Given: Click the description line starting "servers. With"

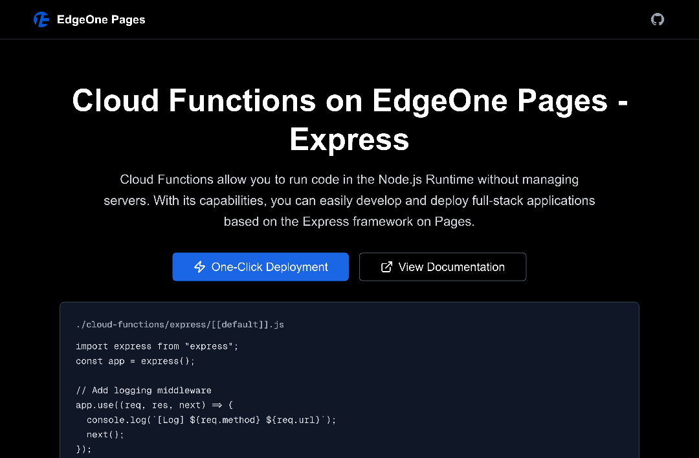Looking at the screenshot, I should coord(349,201).
